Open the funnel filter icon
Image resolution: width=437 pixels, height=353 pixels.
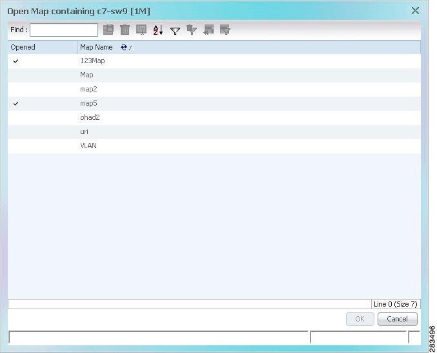tap(175, 31)
